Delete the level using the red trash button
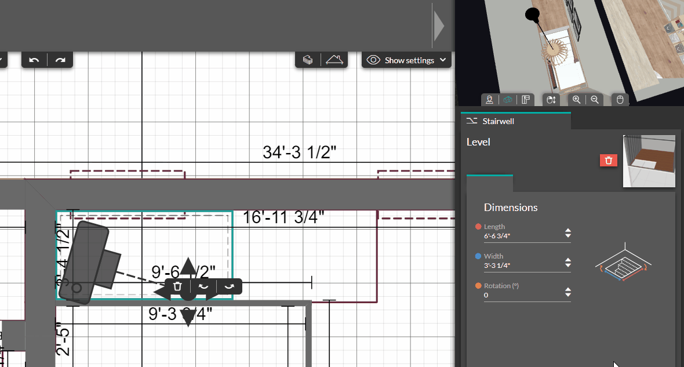This screenshot has width=684, height=367. click(x=609, y=160)
